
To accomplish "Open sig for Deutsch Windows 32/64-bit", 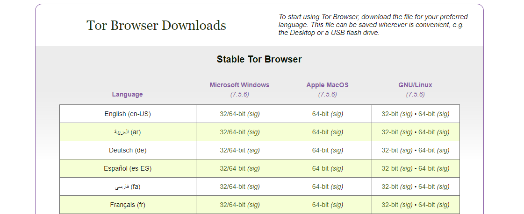I will point(253,150).
